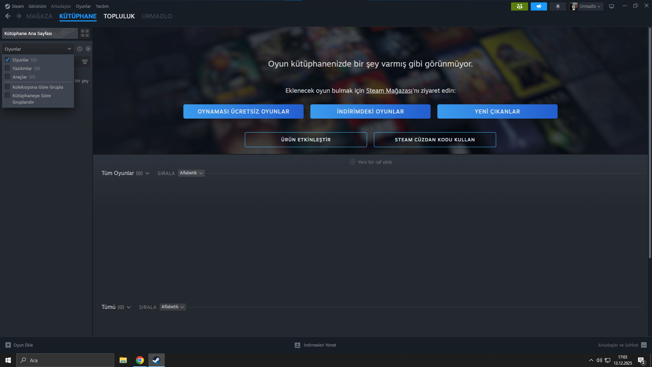
Task: Open the Oyunlar menu
Action: tap(83, 6)
